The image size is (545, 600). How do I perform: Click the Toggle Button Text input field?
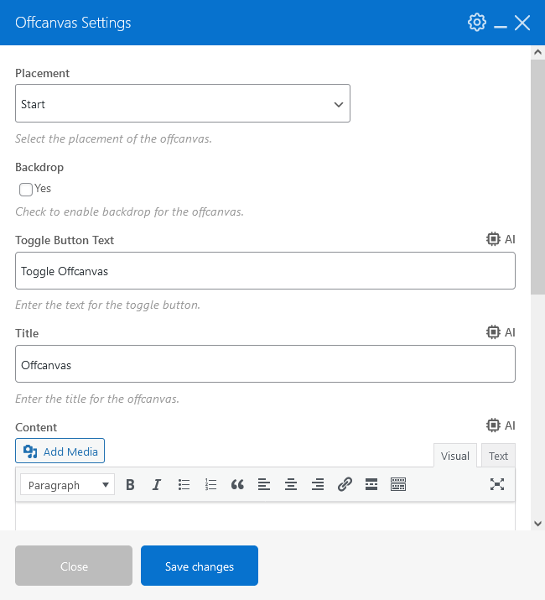pyautogui.click(x=265, y=271)
